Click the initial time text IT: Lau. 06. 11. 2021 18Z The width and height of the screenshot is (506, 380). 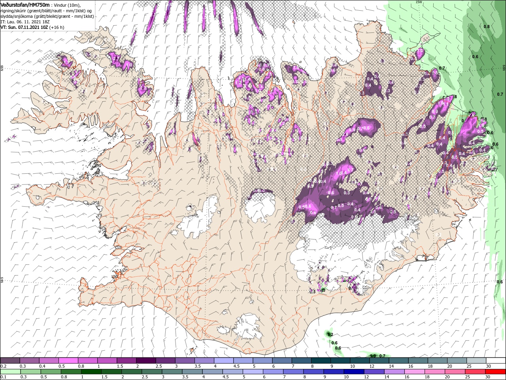click(25, 22)
